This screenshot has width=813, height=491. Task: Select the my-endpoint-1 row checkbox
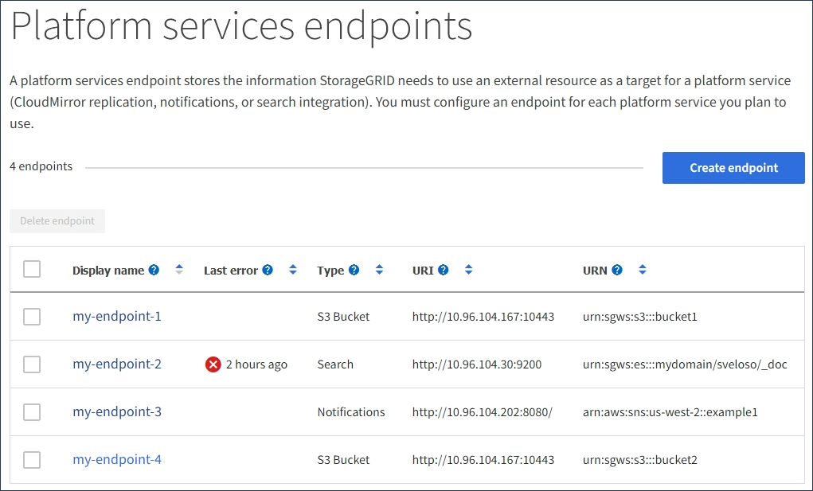(32, 317)
